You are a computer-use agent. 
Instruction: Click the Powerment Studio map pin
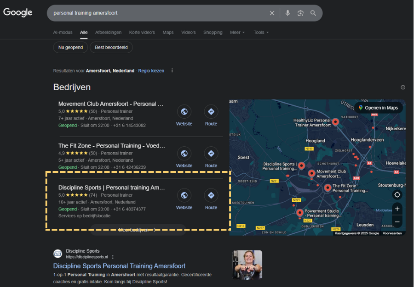299,213
